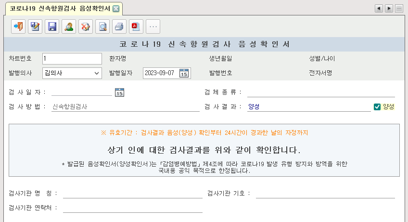
Task: Click the 차트번호 input field
Action: click(x=72, y=59)
